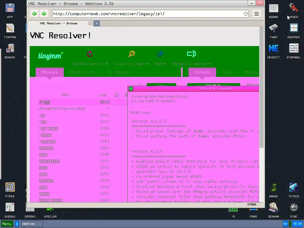The image size is (304, 228).
Task: Click the browser address bar
Action: (x=148, y=14)
